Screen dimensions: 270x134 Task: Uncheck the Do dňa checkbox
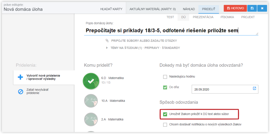(165, 88)
